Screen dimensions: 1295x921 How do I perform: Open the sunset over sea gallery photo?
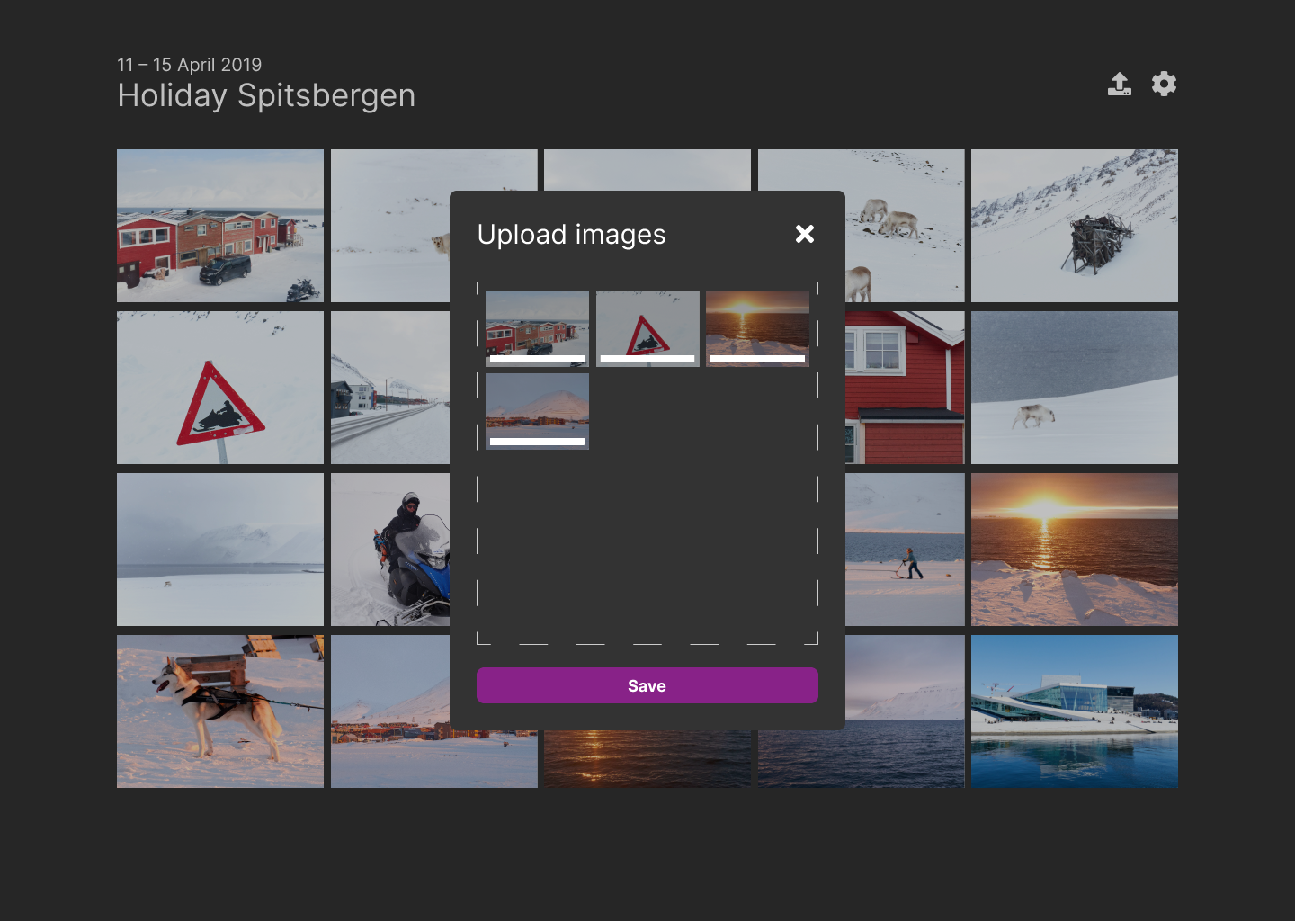pos(1075,550)
